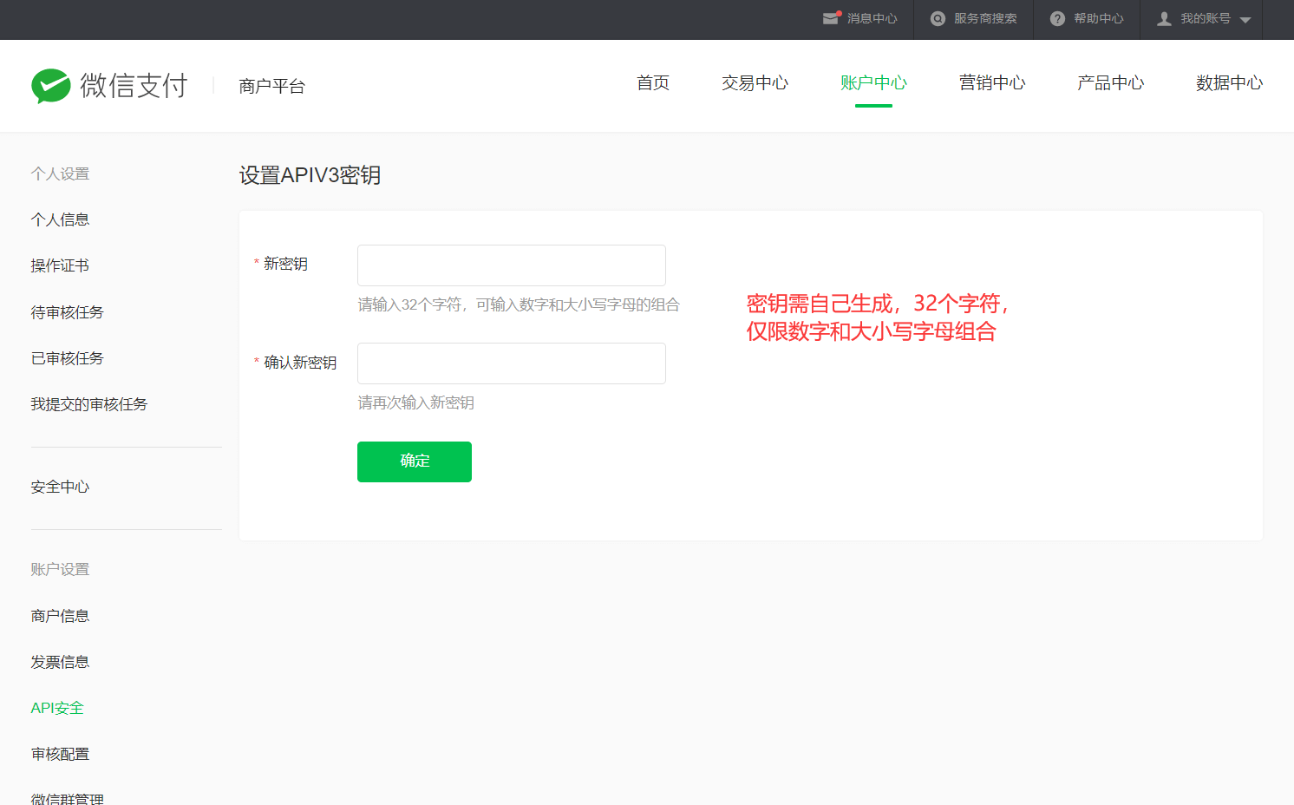The width and height of the screenshot is (1294, 805).
Task: Open the 数据中心 tab
Action: coord(1229,83)
